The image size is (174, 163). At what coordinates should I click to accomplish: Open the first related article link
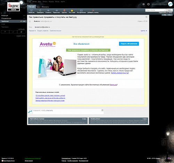(x=50, y=95)
